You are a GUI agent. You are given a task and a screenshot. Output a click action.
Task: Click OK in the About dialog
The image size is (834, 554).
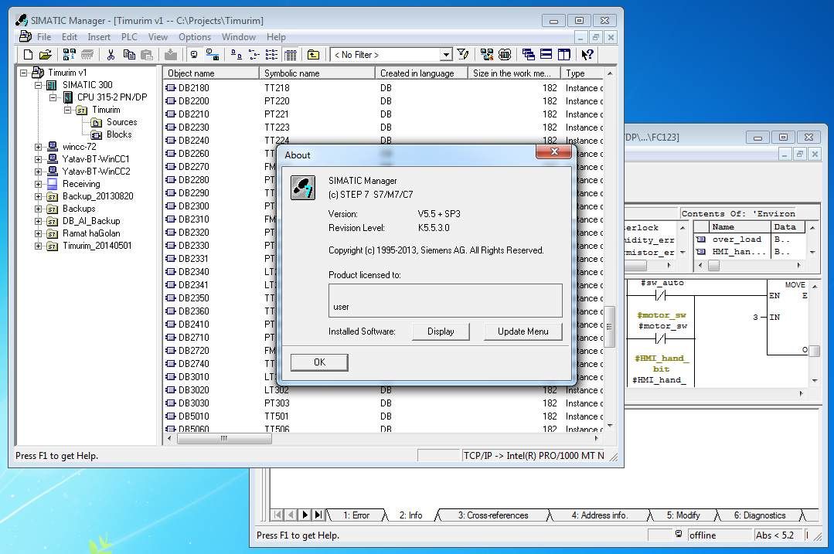tap(319, 362)
